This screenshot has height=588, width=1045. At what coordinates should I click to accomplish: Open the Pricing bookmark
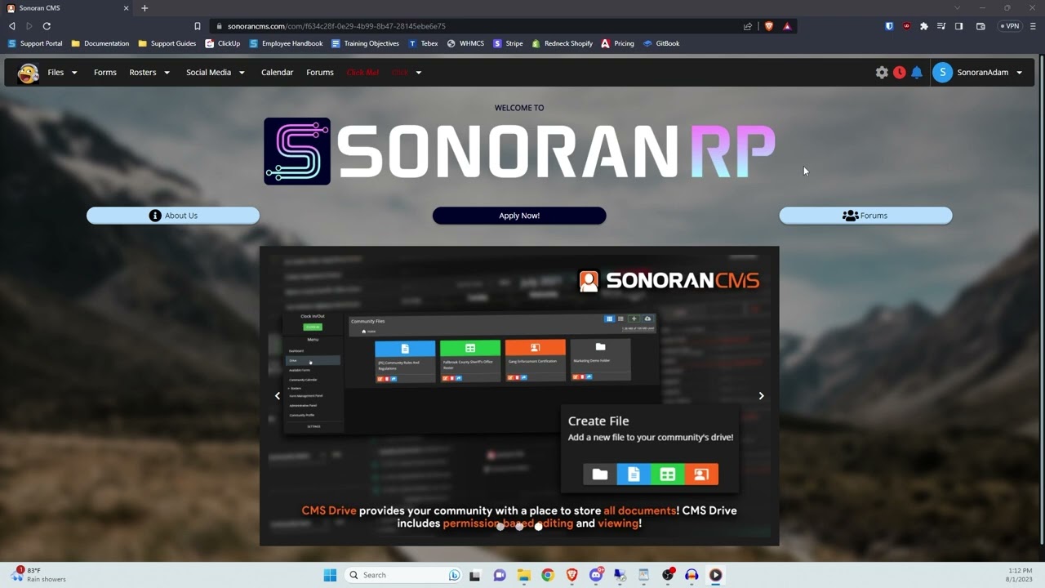pos(618,44)
